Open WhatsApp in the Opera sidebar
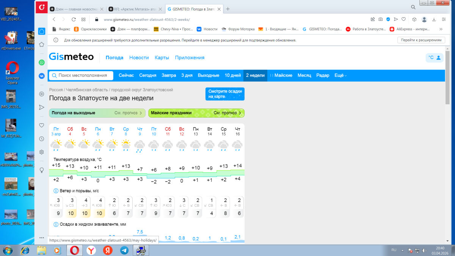Viewport: 455px width, 256px height. click(42, 62)
